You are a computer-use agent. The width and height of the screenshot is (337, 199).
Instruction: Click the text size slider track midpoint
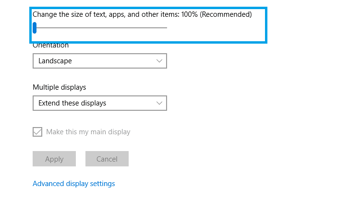click(x=100, y=28)
